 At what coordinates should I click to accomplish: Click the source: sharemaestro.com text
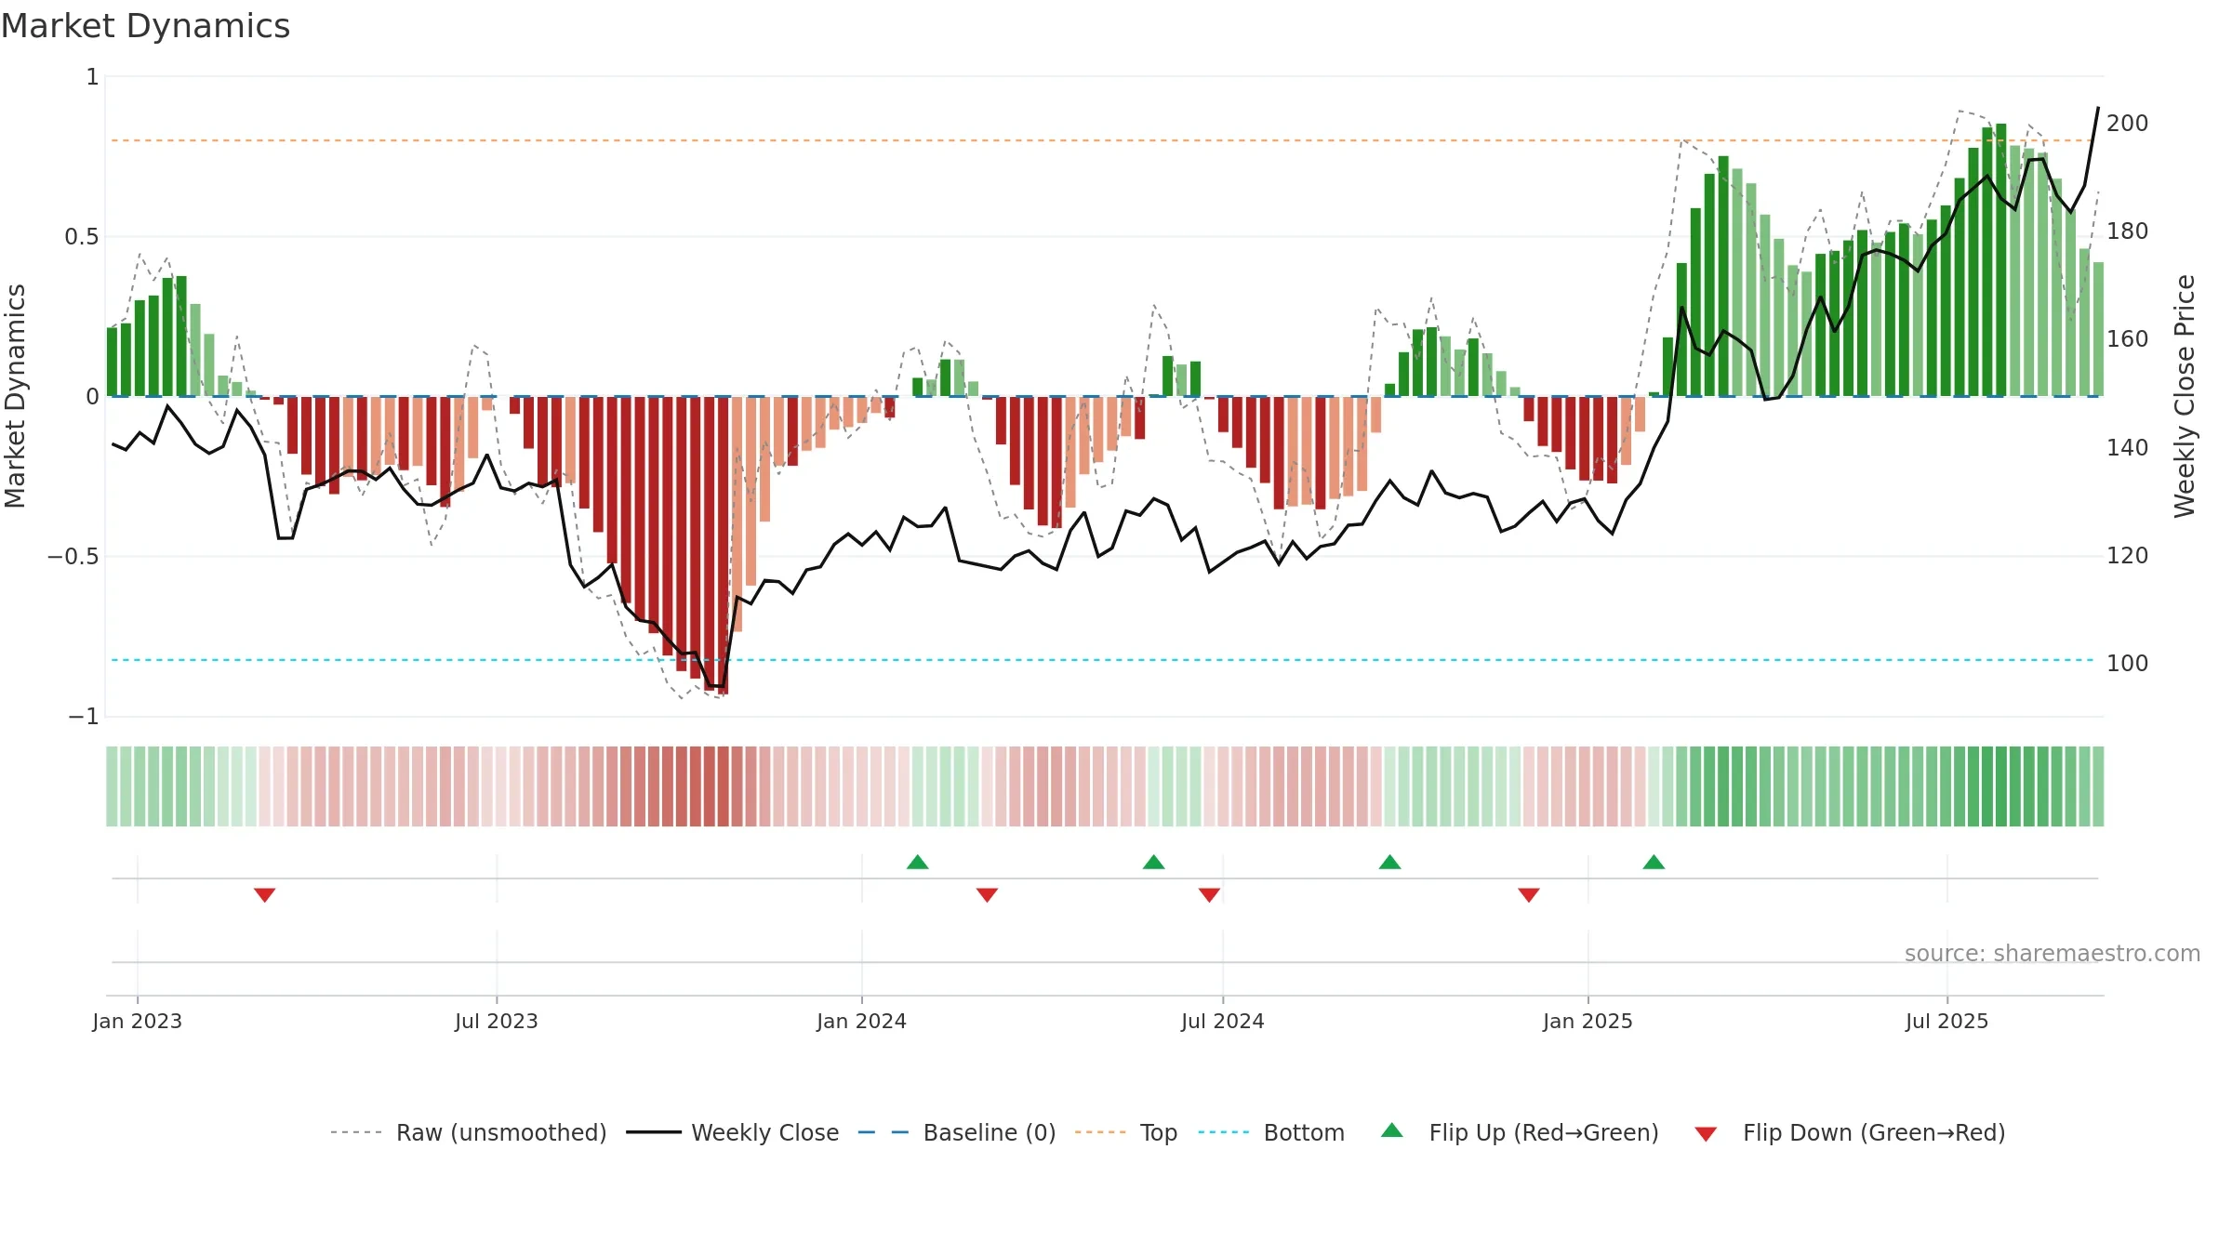[x=2053, y=954]
